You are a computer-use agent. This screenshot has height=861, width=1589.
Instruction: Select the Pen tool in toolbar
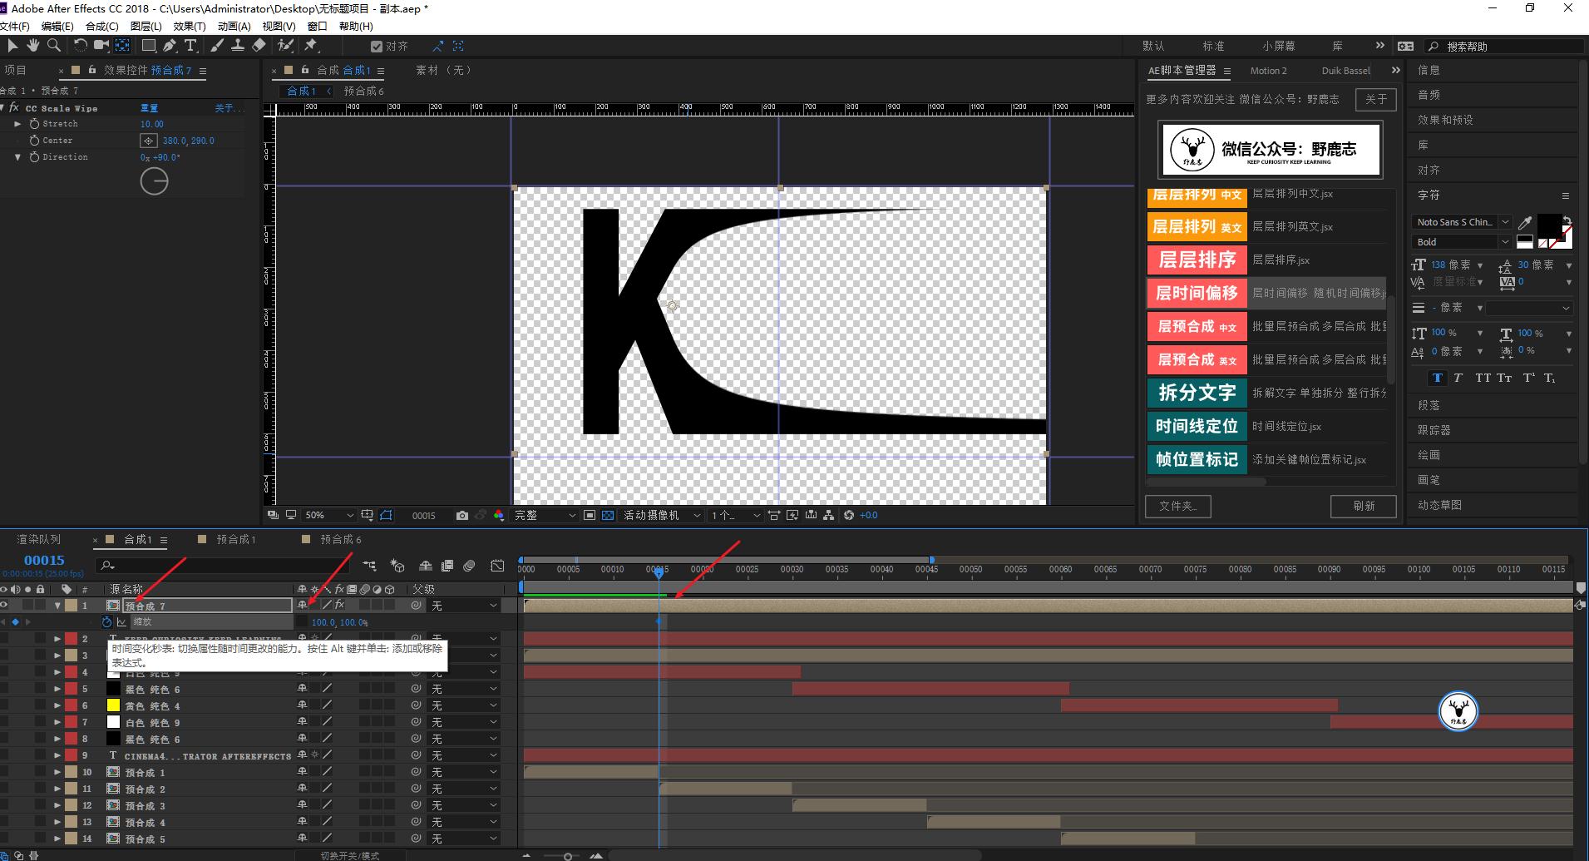click(x=170, y=46)
